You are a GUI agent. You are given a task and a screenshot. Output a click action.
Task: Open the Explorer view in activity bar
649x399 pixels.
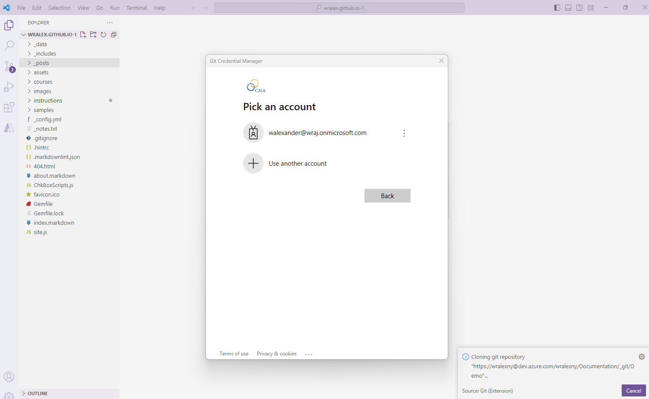pyautogui.click(x=9, y=26)
